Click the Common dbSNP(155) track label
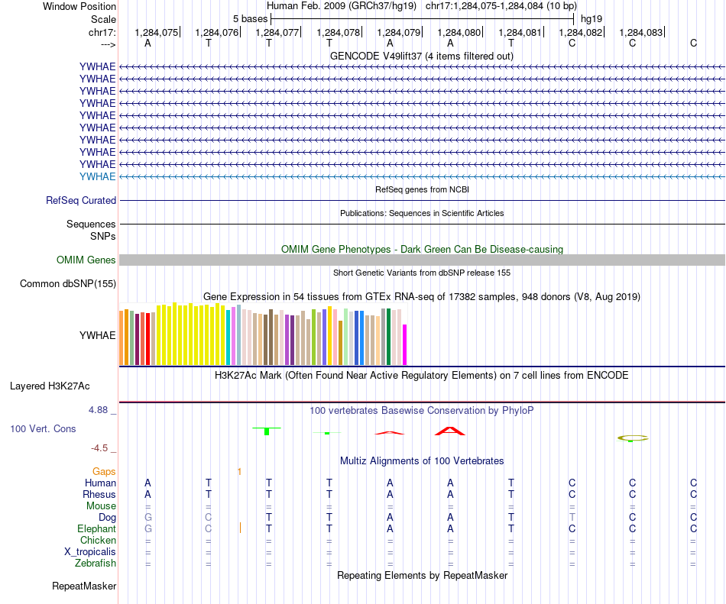Screen dimensions: 726x604 coord(67,283)
